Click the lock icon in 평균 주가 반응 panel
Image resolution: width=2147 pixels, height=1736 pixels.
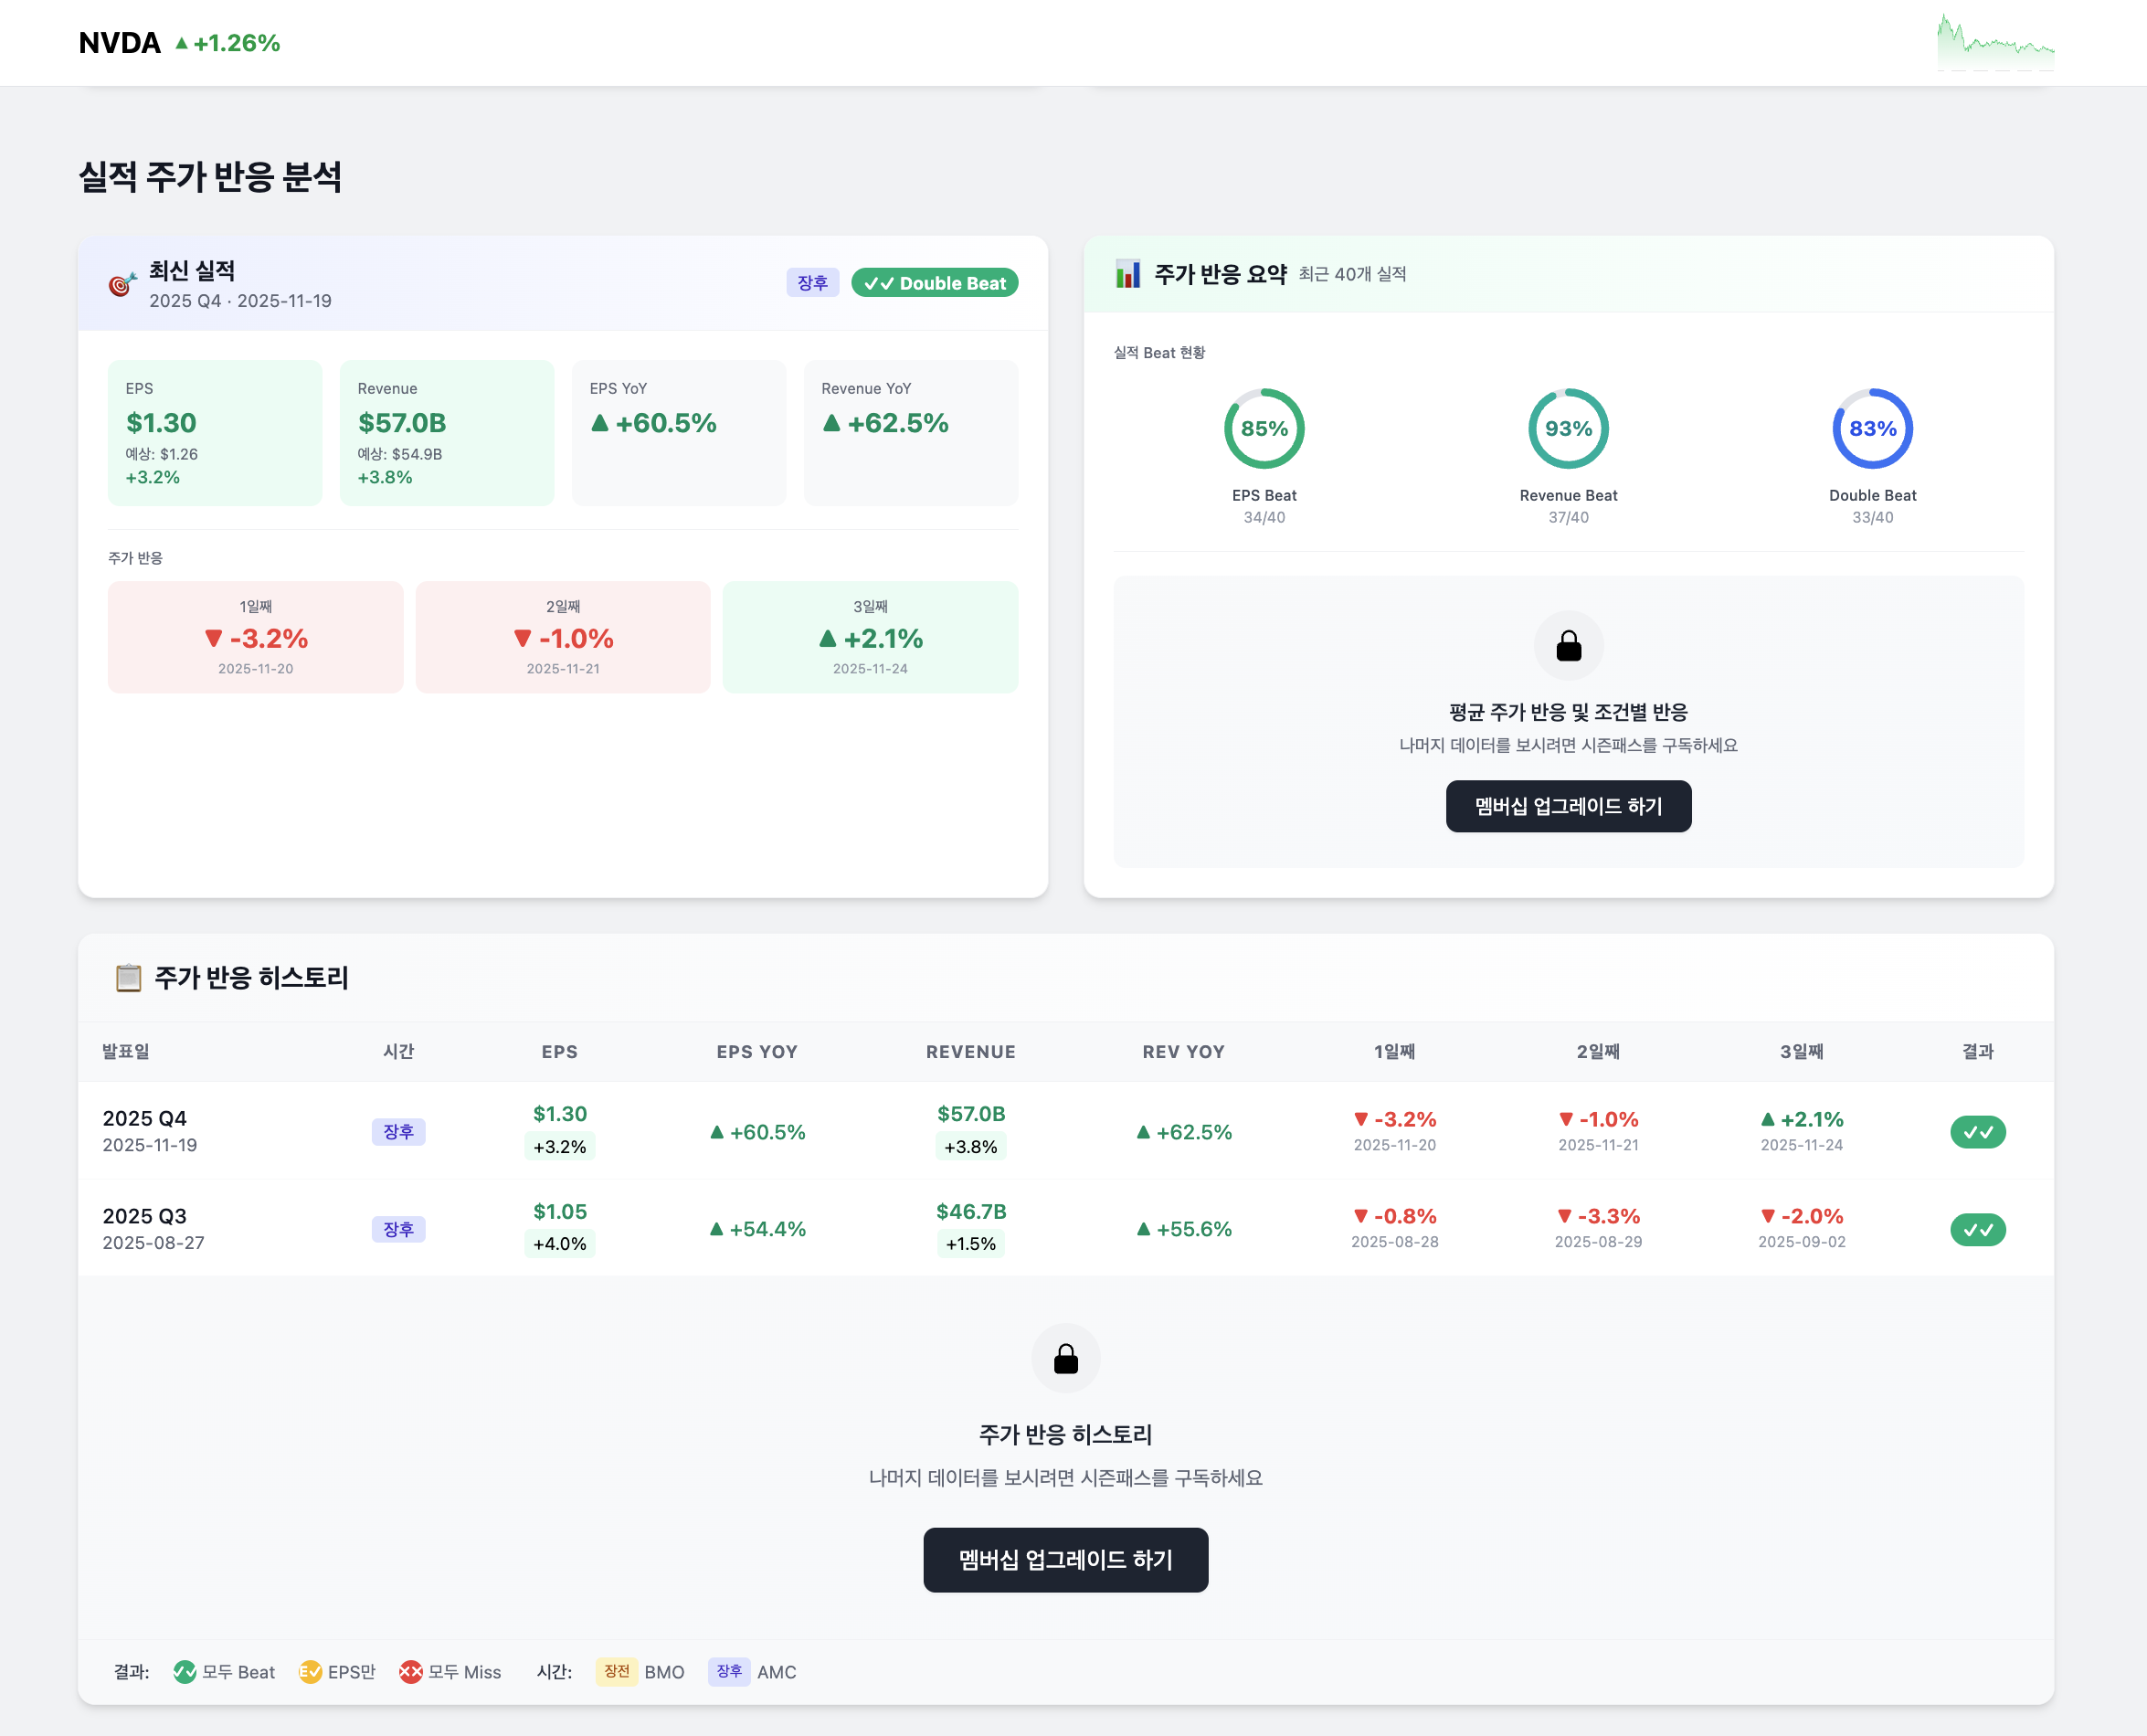(x=1568, y=646)
